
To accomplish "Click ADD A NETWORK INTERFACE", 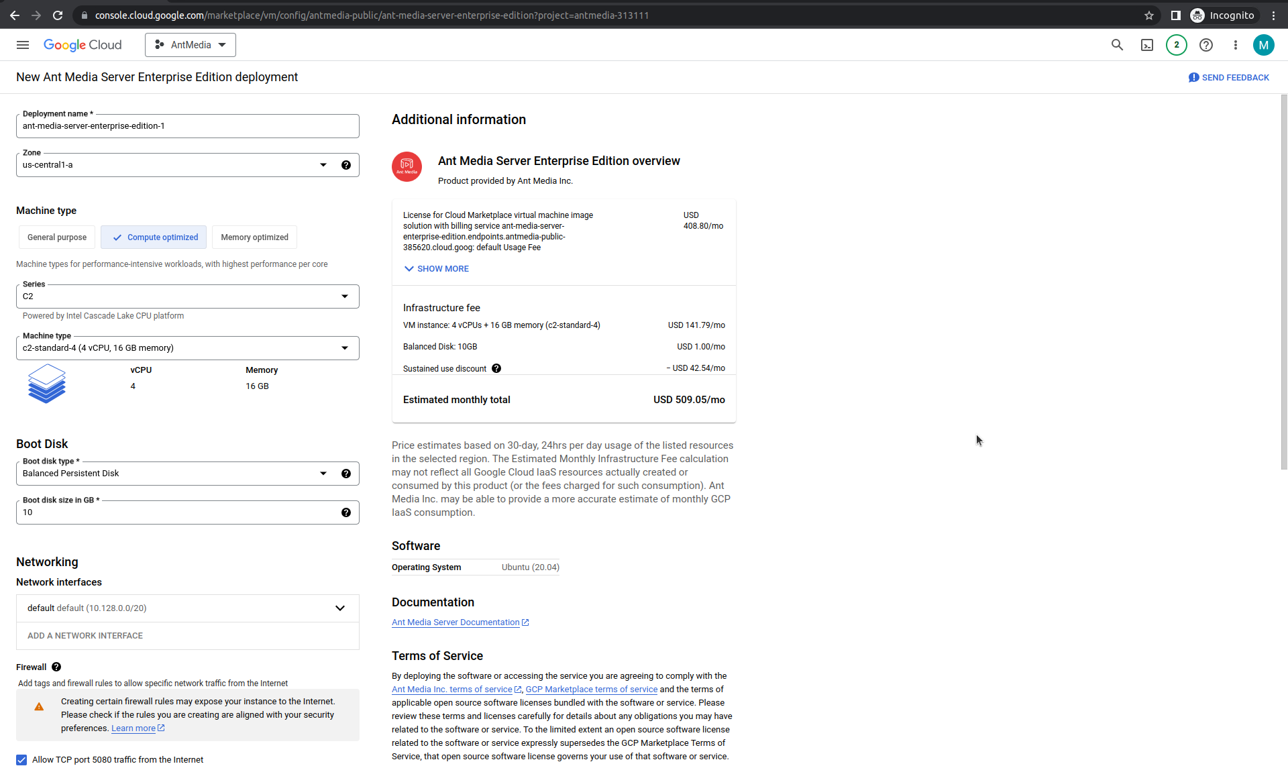I will 85,636.
